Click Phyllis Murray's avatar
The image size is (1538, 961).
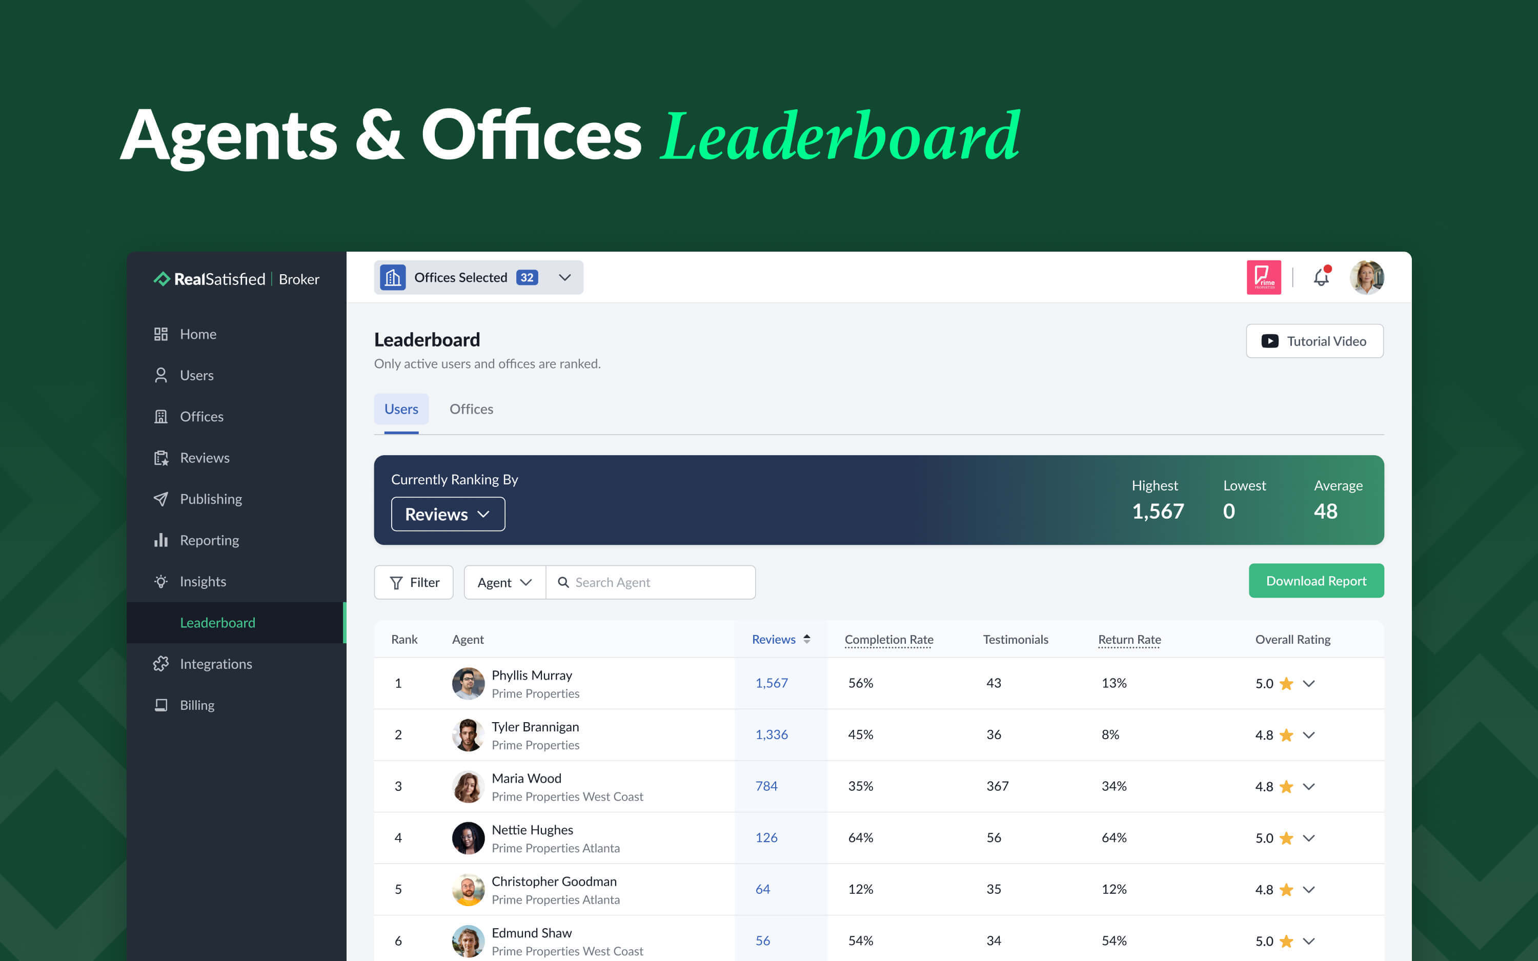[469, 683]
